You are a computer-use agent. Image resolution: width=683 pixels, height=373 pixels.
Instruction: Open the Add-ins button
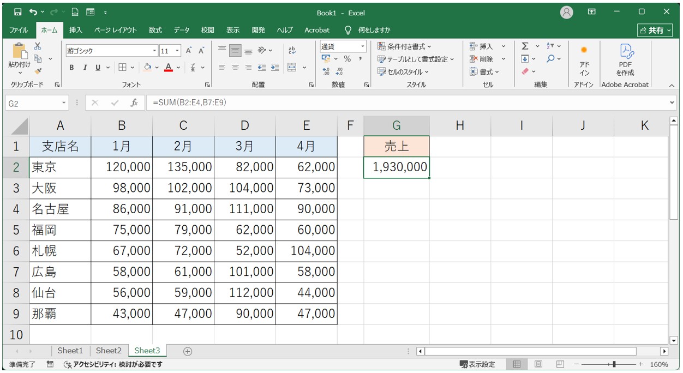(584, 61)
